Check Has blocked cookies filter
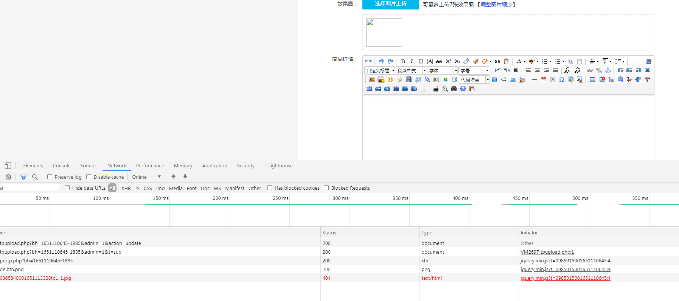679x301 pixels. 270,188
